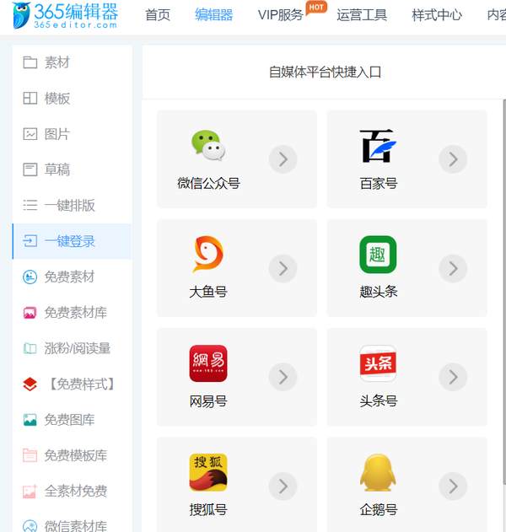Click the 涨粉/阅读量 book icon
This screenshot has width=506, height=532.
pyautogui.click(x=30, y=348)
